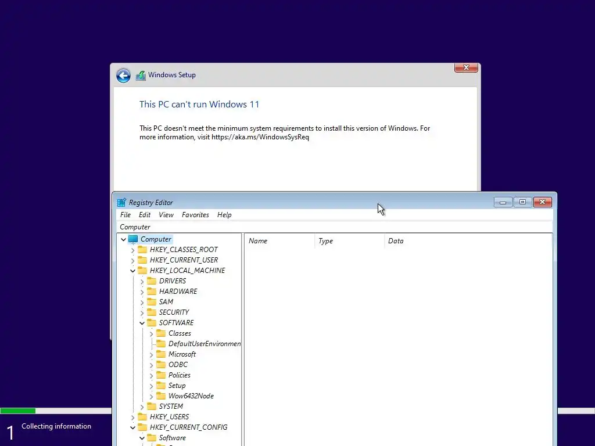Screen dimensions: 595x446
Task: Open the Edit menu
Action: coord(145,215)
